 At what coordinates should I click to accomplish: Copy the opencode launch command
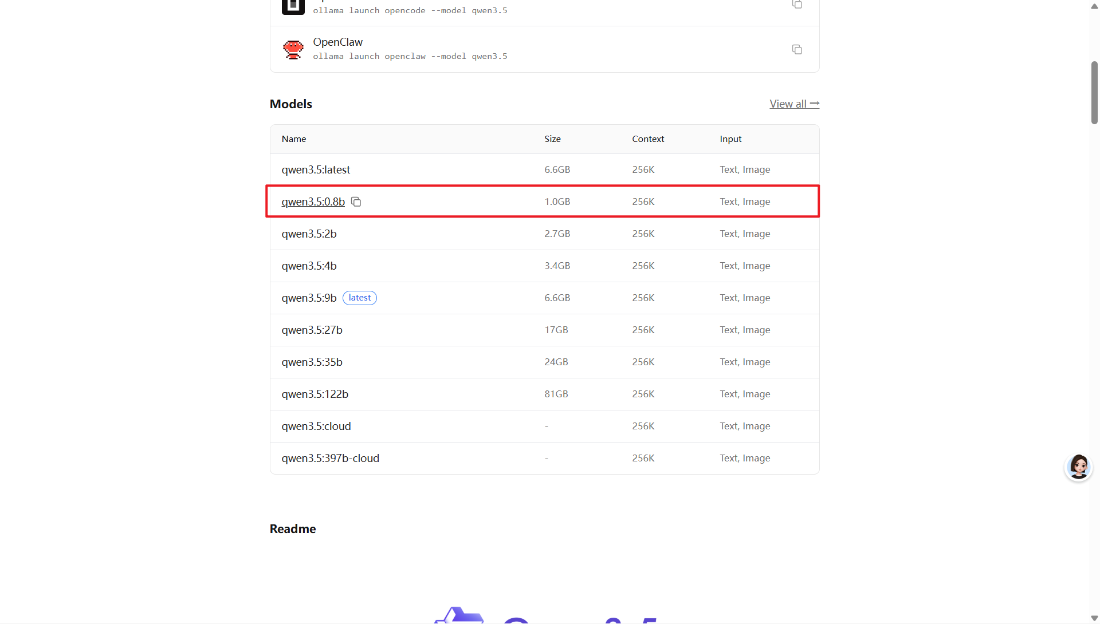pos(797,4)
